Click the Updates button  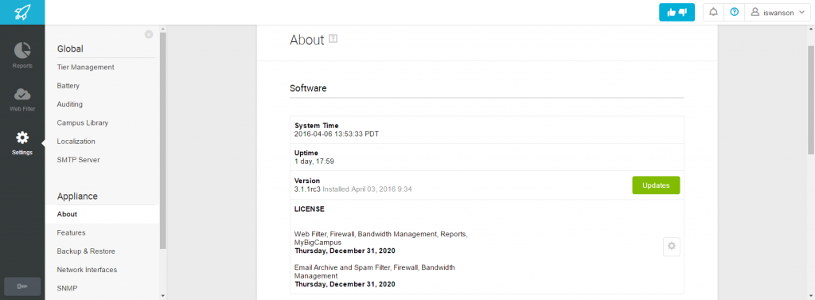pyautogui.click(x=656, y=185)
